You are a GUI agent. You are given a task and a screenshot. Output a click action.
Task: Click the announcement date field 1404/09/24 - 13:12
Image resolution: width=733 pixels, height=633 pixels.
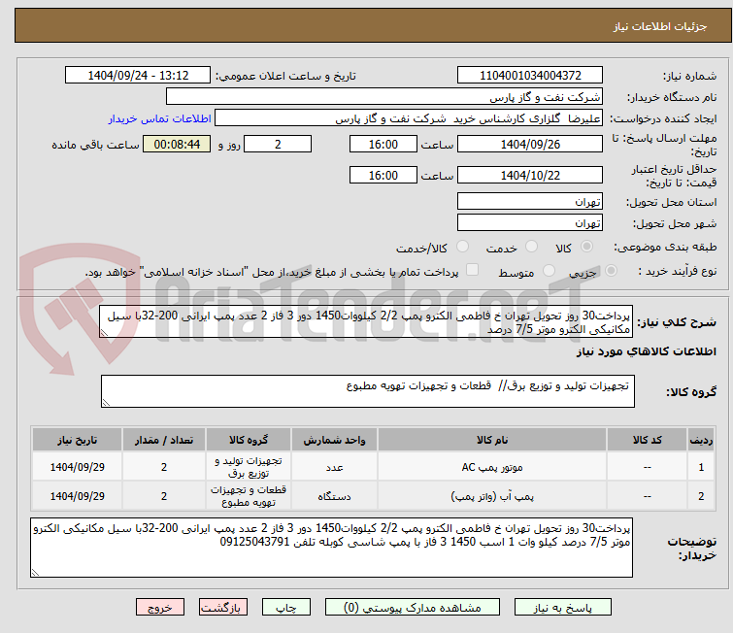(x=138, y=76)
